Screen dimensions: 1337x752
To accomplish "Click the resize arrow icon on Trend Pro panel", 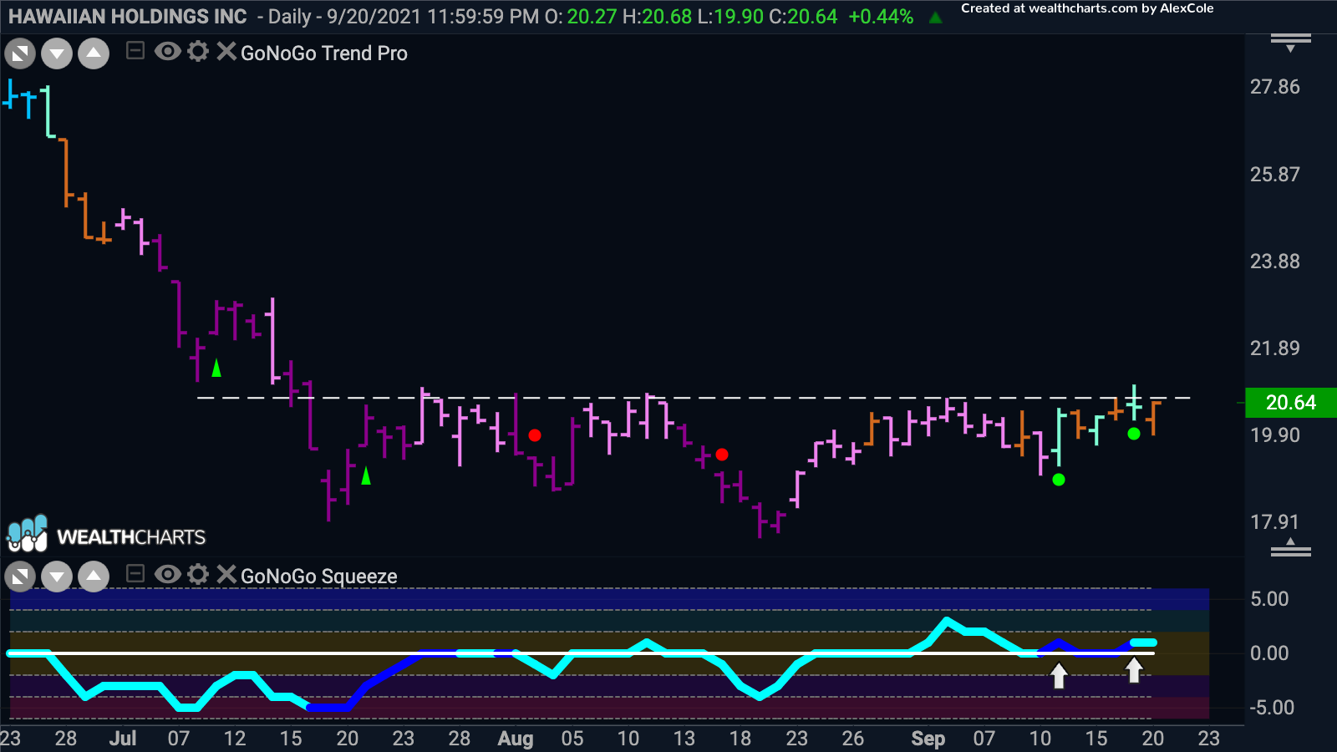I will 20,55.
